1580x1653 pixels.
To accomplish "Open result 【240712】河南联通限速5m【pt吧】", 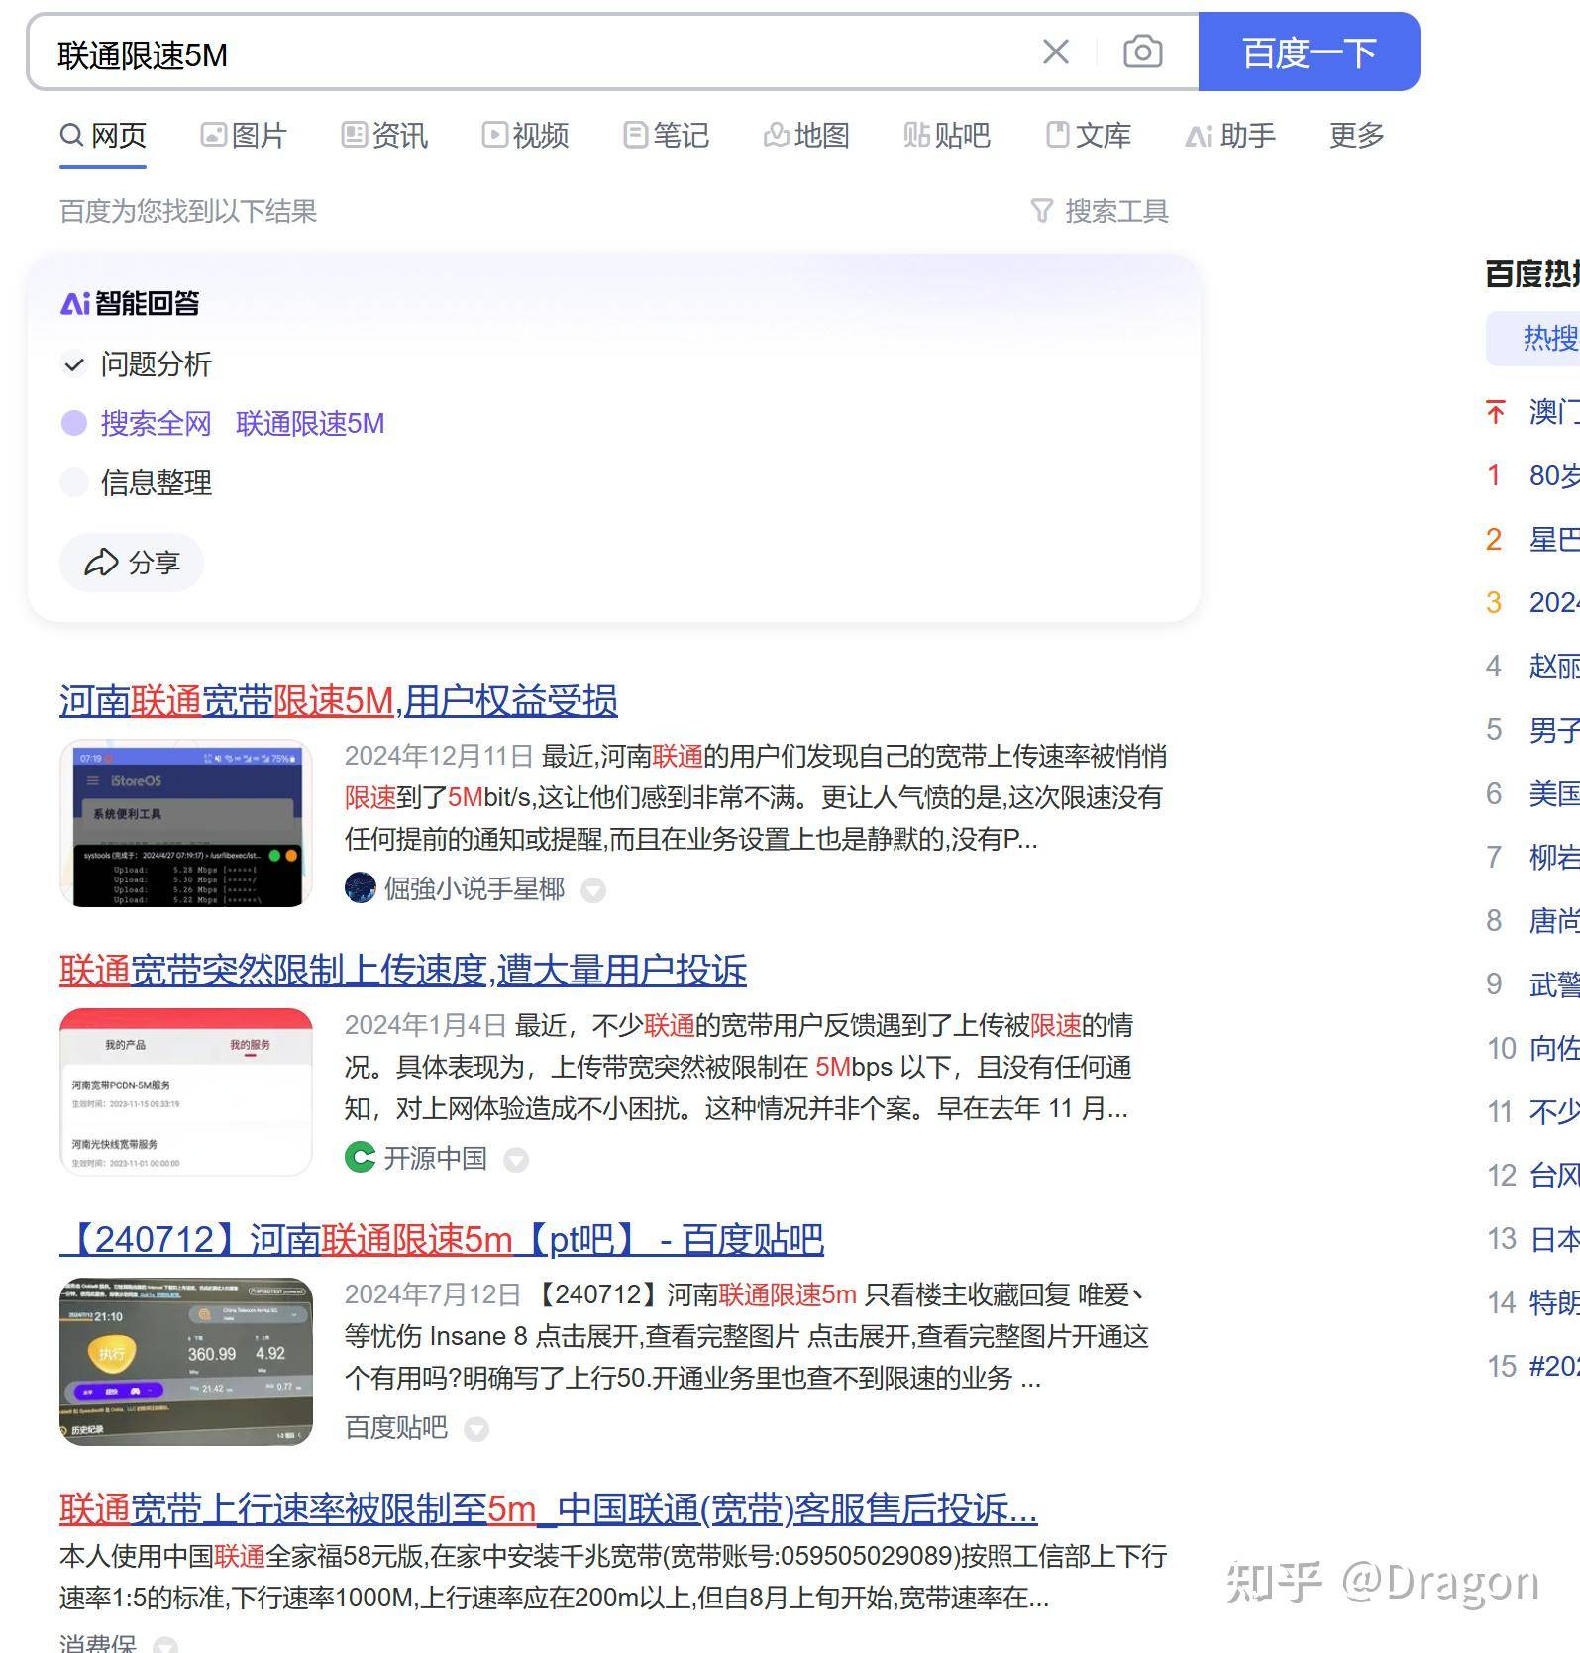I will [x=442, y=1239].
